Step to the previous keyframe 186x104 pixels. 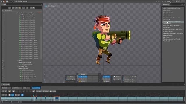point(6,95)
